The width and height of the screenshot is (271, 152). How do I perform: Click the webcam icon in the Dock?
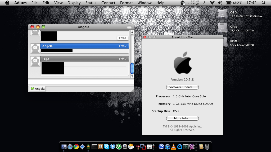(x=125, y=147)
